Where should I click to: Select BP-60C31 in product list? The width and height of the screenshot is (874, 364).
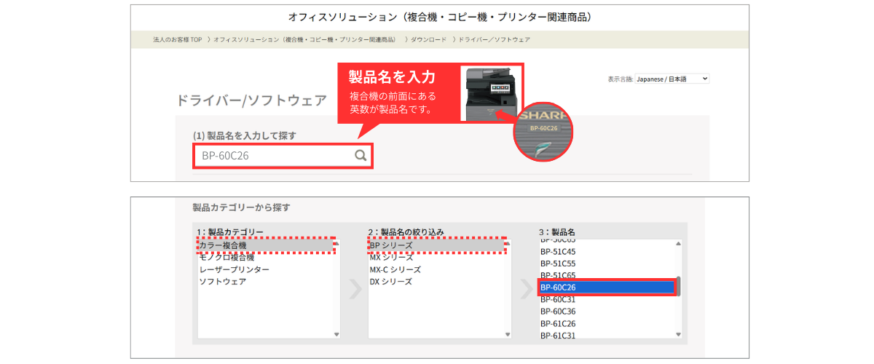click(558, 299)
